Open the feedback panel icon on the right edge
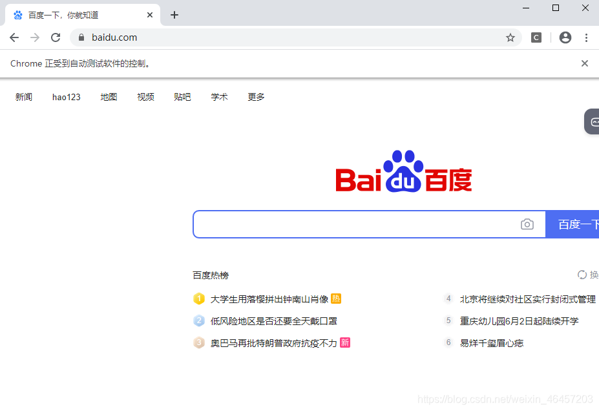The image size is (599, 411). click(x=593, y=121)
